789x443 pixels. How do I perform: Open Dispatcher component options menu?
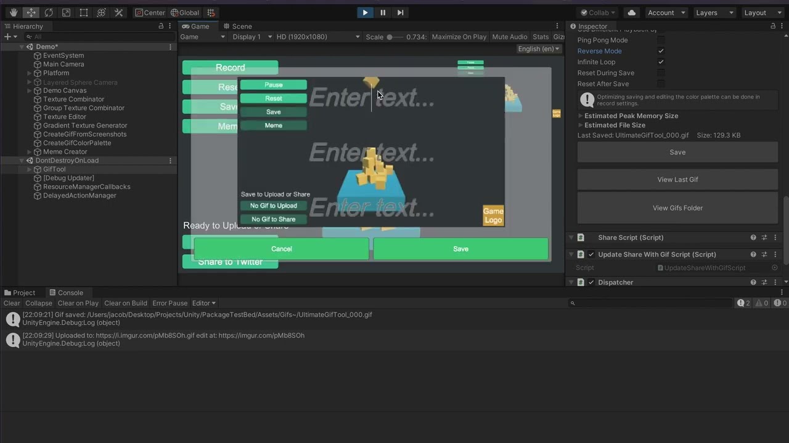tap(775, 282)
